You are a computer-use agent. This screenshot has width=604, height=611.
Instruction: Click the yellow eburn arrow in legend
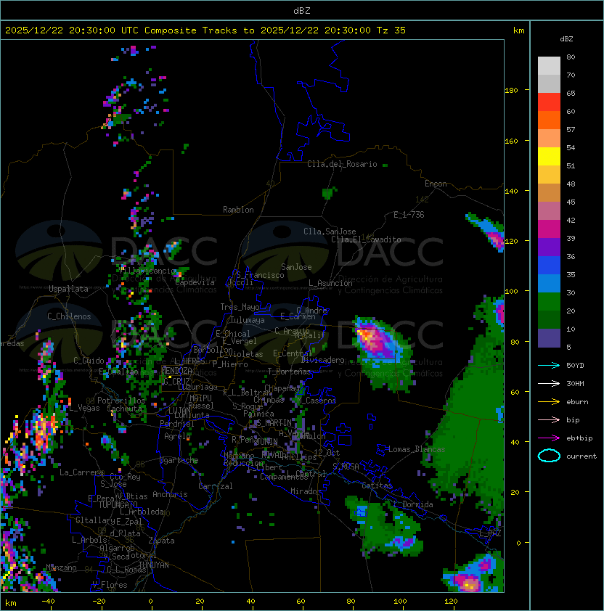(549, 402)
